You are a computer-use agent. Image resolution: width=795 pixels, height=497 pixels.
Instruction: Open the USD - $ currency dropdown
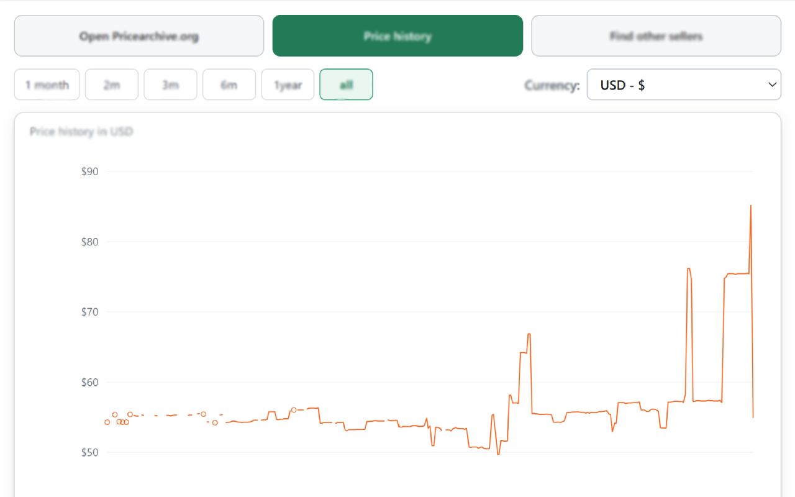(684, 84)
